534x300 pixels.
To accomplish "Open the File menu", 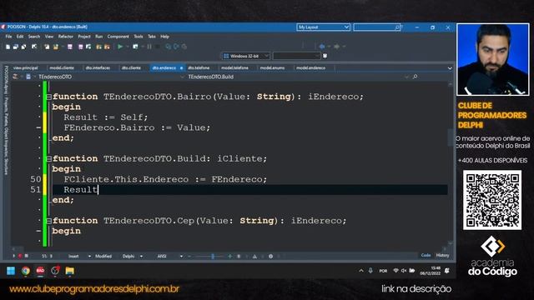I will [x=9, y=37].
